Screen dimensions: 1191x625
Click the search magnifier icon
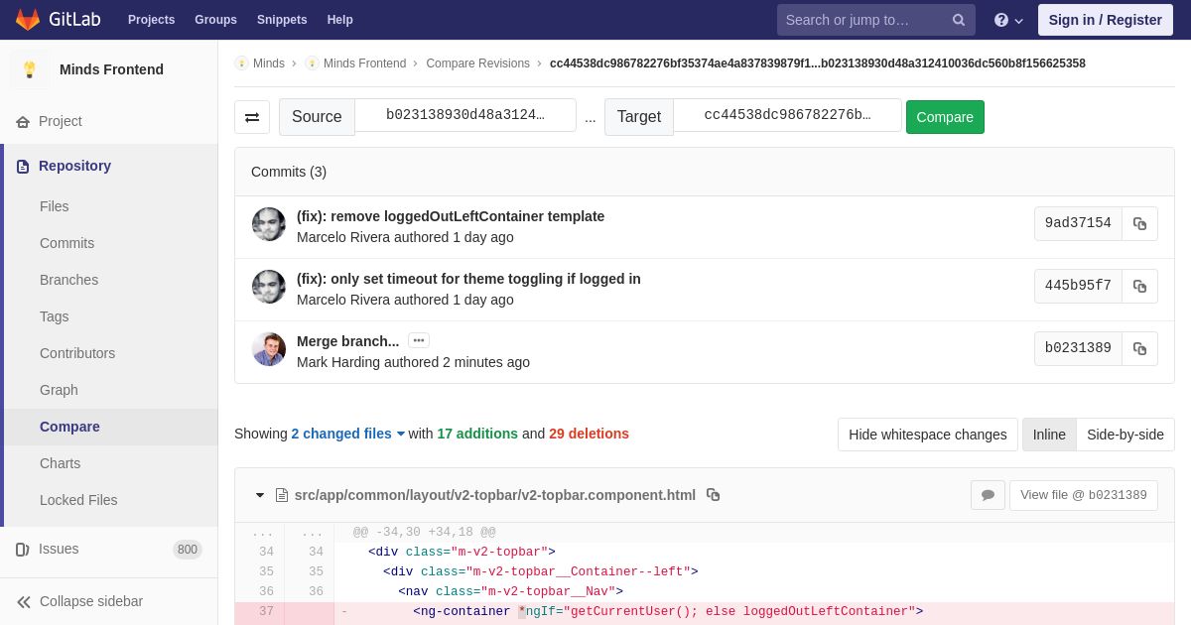959,20
